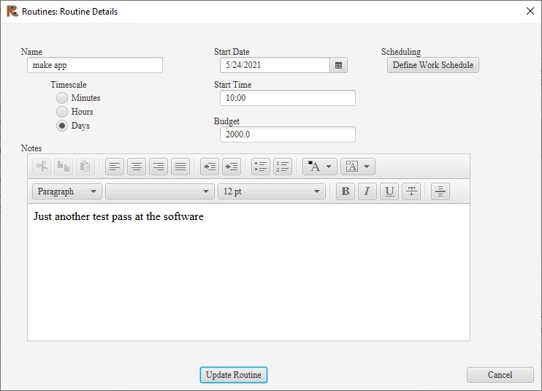The image size is (542, 391).
Task: Open the text background color picker
Action: 358,167
